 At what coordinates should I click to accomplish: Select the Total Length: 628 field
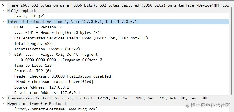pyautogui.click(x=33, y=44)
